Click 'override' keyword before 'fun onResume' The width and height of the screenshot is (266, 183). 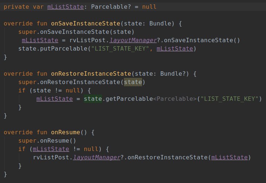click(x=18, y=132)
